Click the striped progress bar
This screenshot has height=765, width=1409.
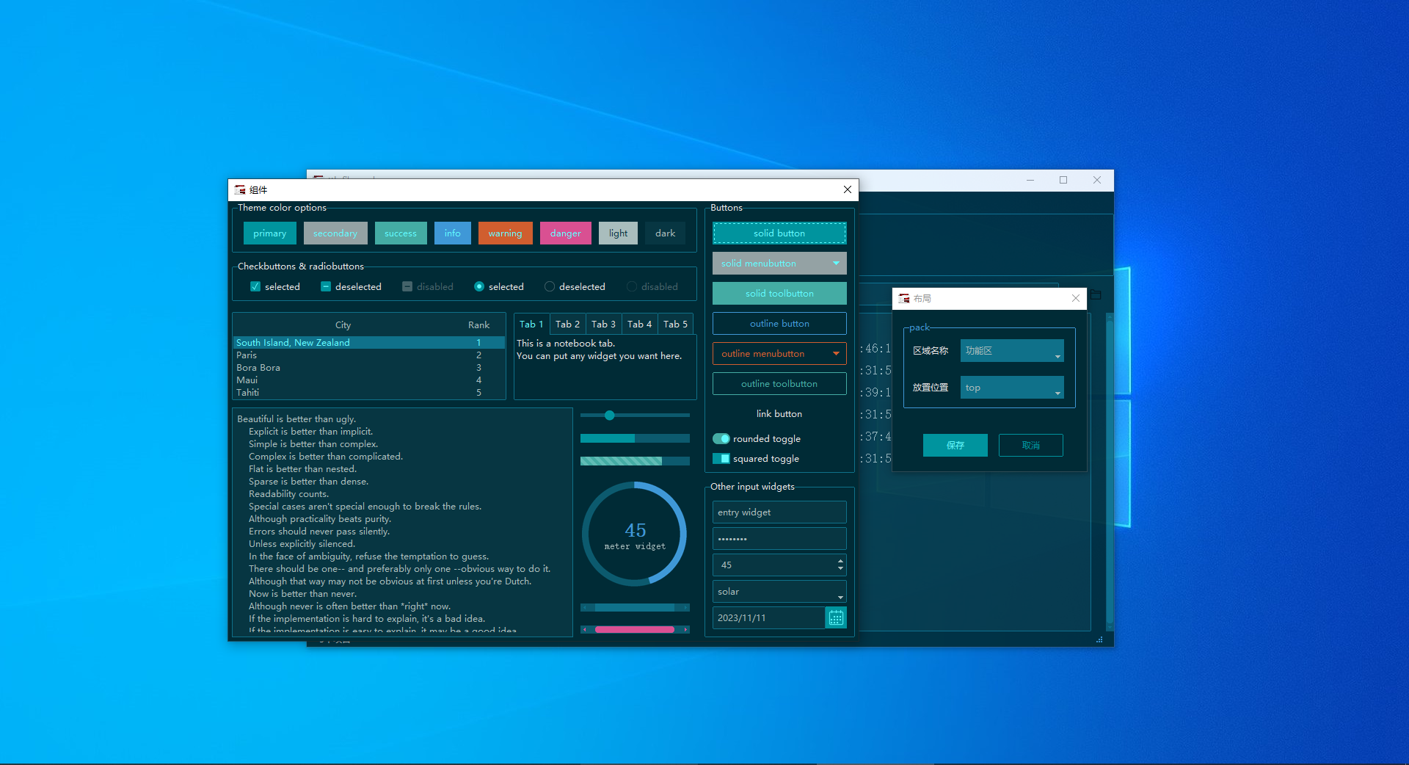[635, 461]
